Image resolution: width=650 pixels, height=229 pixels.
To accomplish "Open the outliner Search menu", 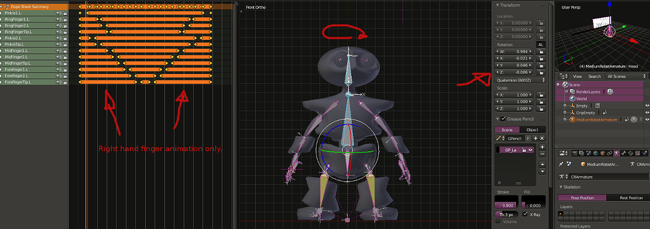I will point(594,77).
